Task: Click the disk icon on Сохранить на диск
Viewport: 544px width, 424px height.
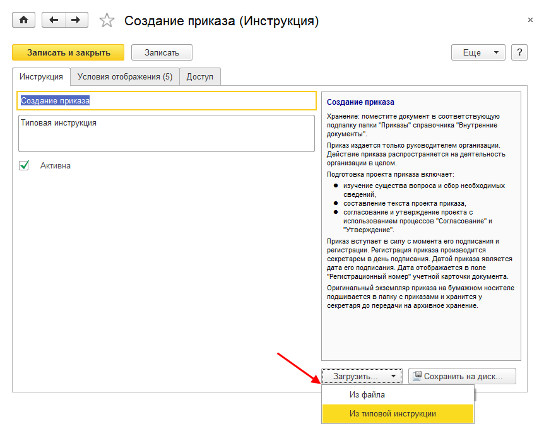Action: pyautogui.click(x=418, y=375)
